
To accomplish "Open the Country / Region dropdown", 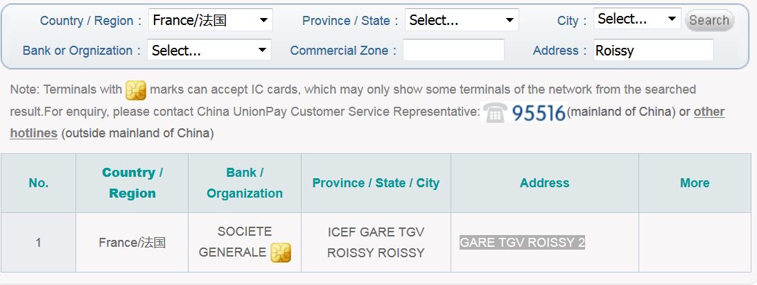I will (x=211, y=20).
